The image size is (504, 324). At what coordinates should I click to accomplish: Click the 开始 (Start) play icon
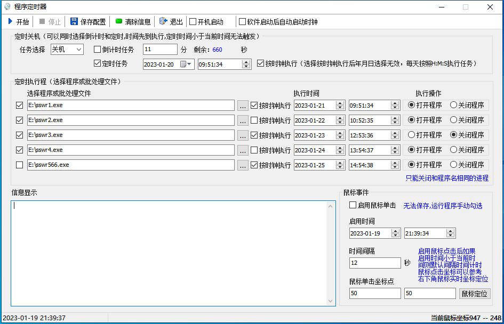click(10, 22)
